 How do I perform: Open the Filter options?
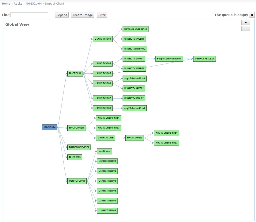102,15
